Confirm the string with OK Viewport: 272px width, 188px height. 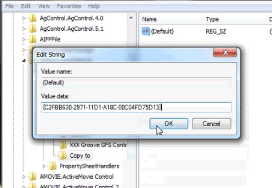[x=169, y=124]
